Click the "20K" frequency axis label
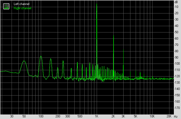 click(169, 116)
